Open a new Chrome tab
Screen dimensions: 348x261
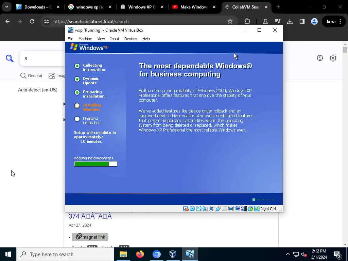(x=278, y=7)
